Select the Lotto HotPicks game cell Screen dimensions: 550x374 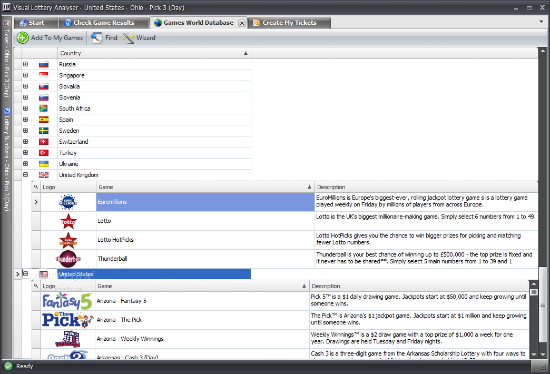[x=205, y=240]
